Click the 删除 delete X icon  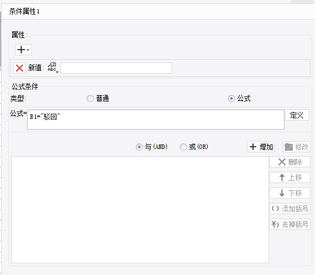pyautogui.click(x=282, y=162)
